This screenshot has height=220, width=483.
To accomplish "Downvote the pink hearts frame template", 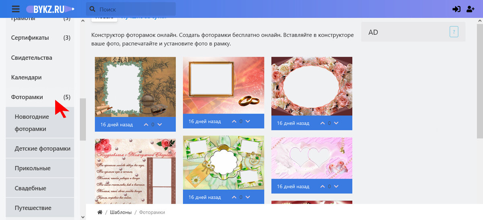I will (336, 186).
